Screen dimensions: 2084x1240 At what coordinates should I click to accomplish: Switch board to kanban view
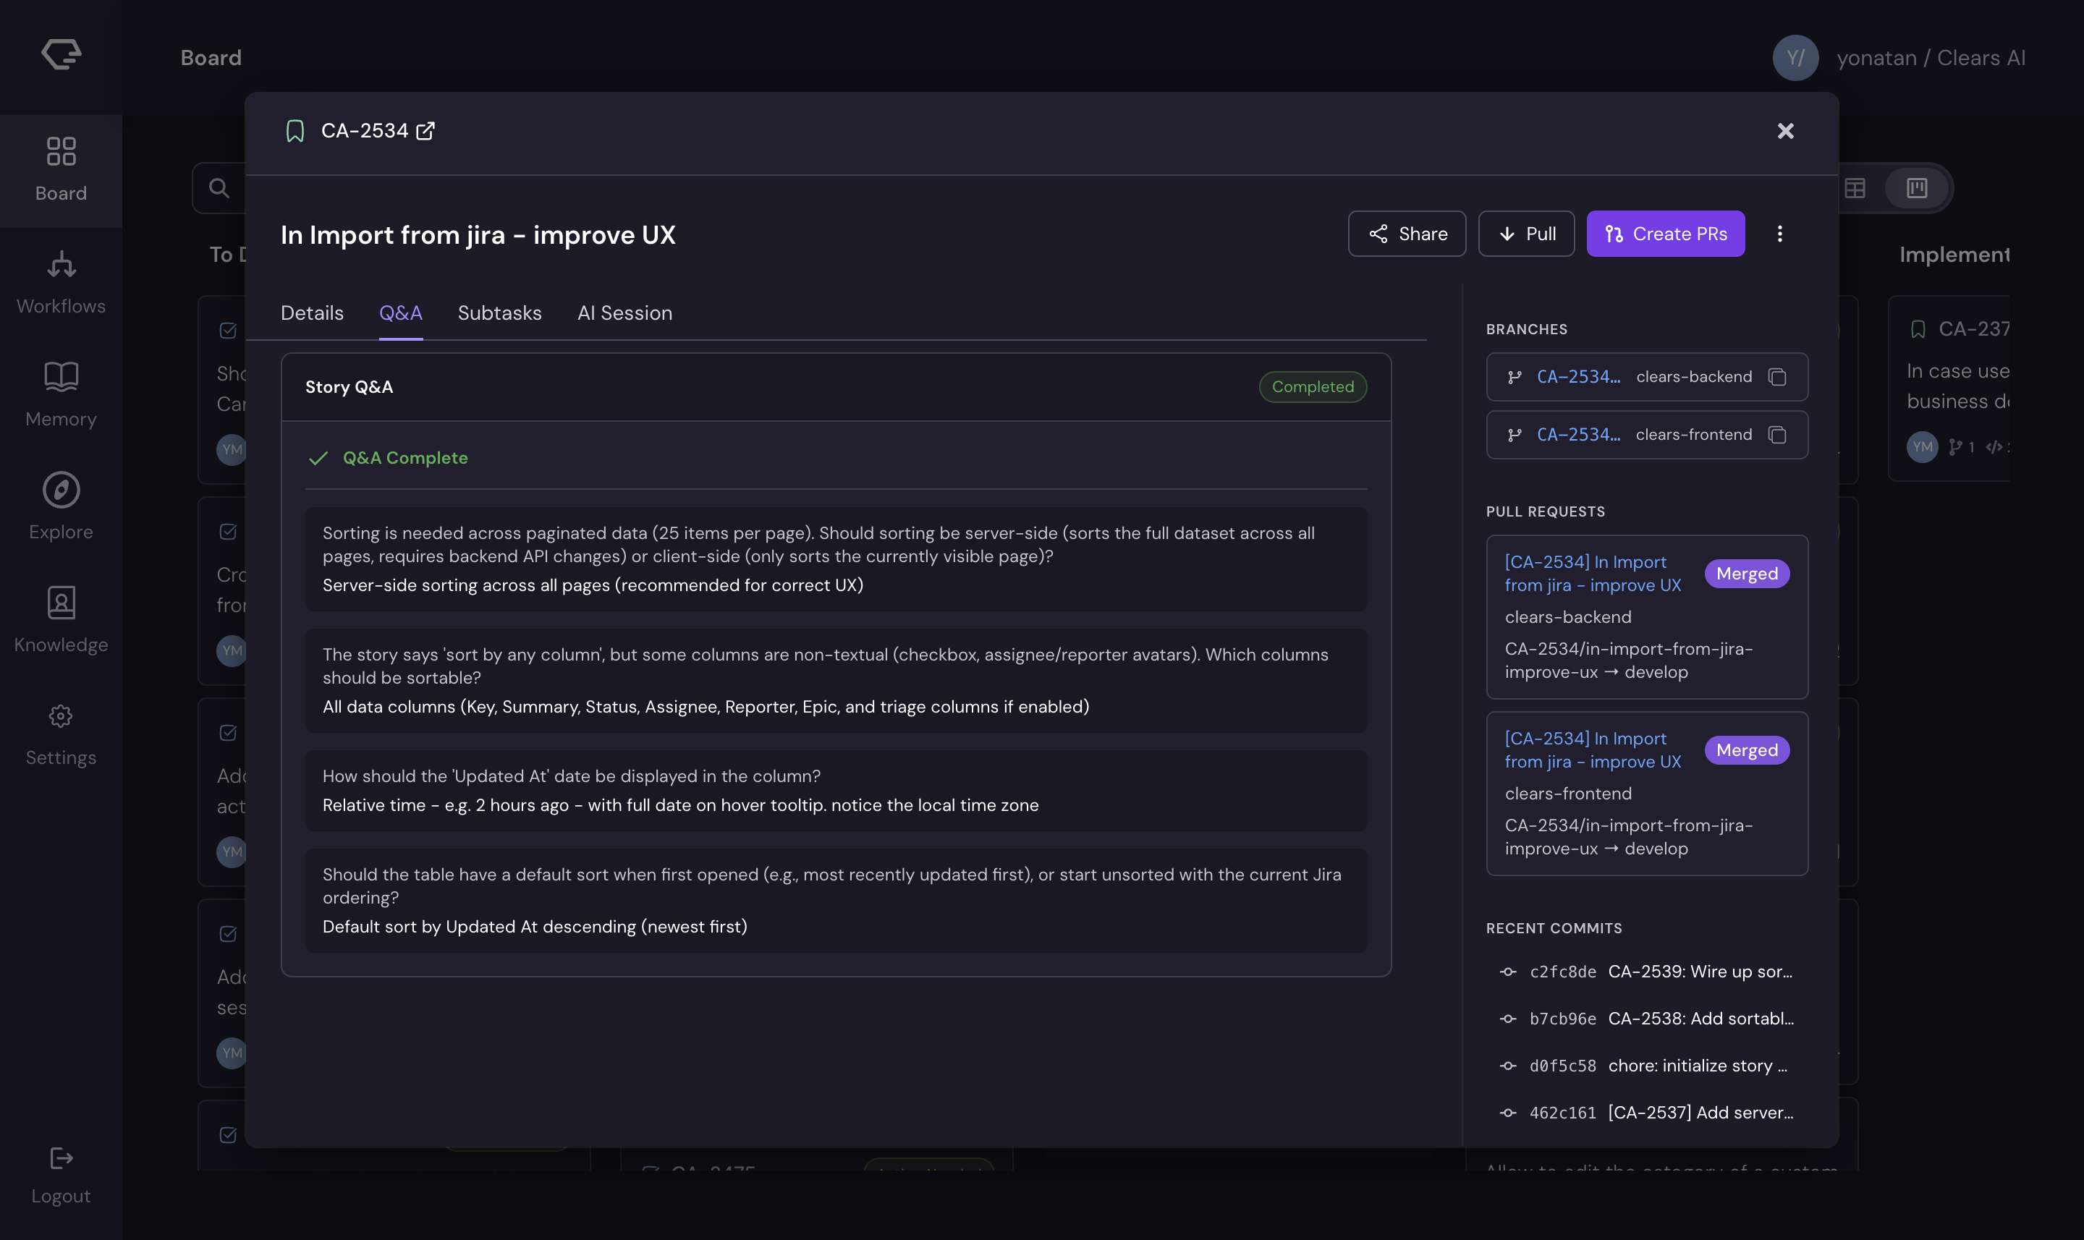point(1917,188)
